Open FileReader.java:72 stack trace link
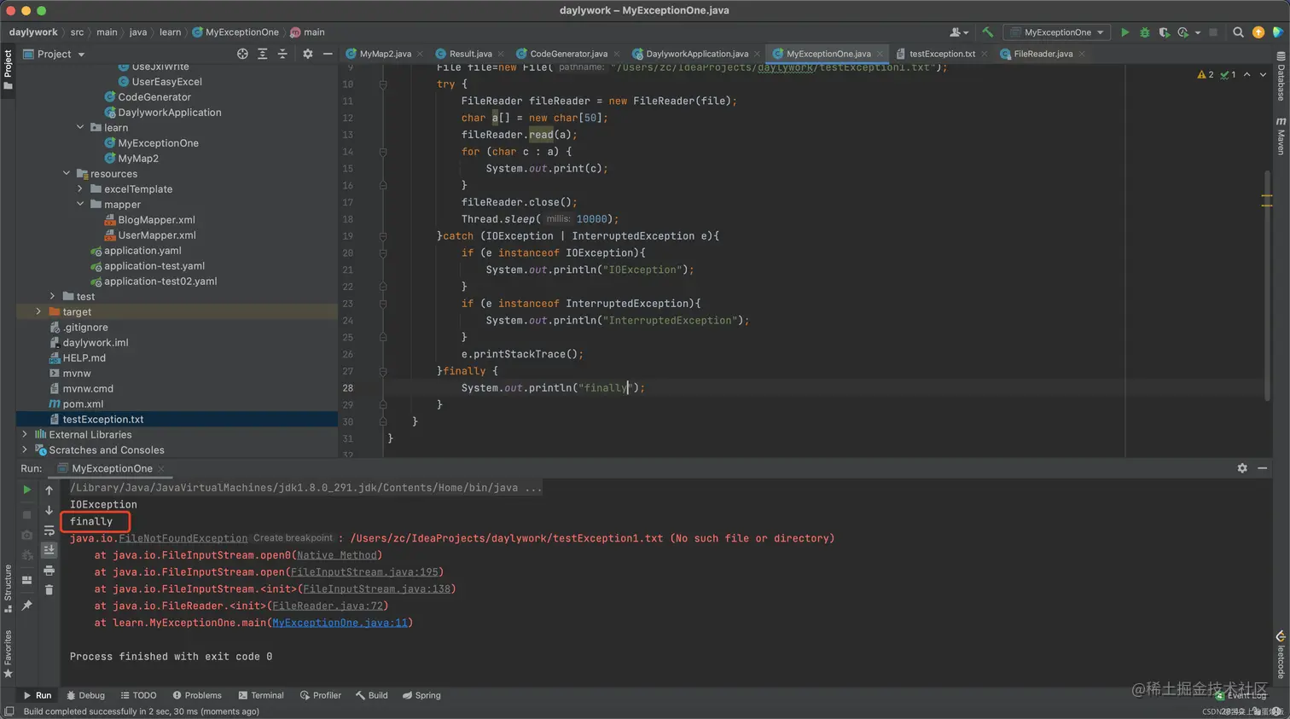 (x=327, y=606)
